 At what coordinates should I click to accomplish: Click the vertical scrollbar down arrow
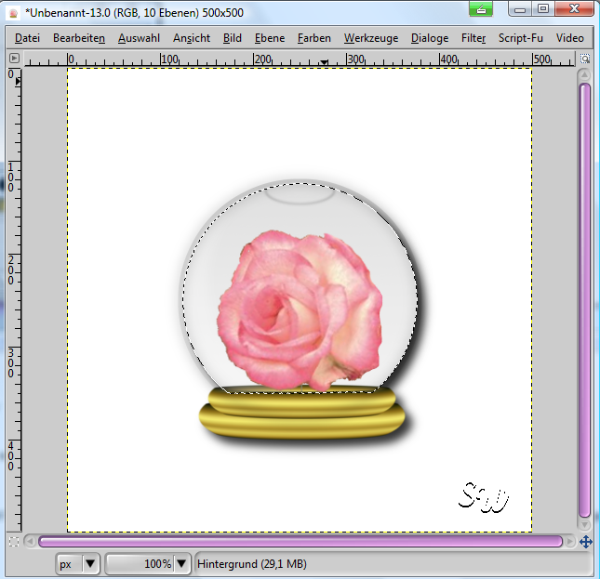click(584, 525)
